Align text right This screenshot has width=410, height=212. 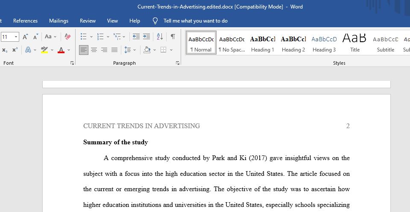pyautogui.click(x=104, y=50)
